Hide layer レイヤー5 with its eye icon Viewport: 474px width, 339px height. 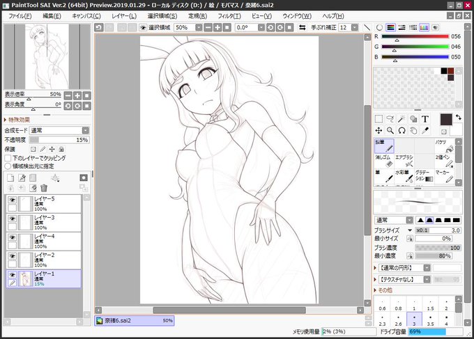pos(12,200)
